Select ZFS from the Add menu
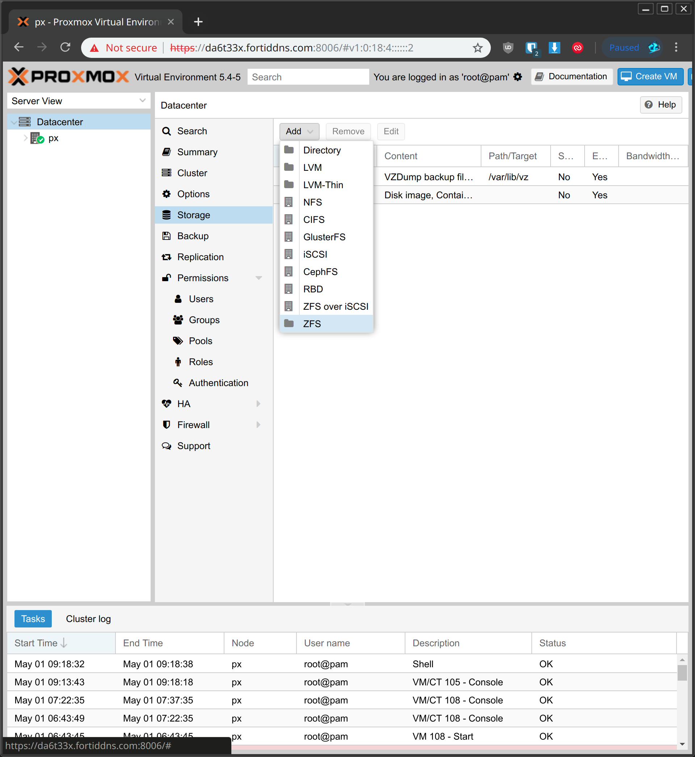695x757 pixels. point(327,323)
